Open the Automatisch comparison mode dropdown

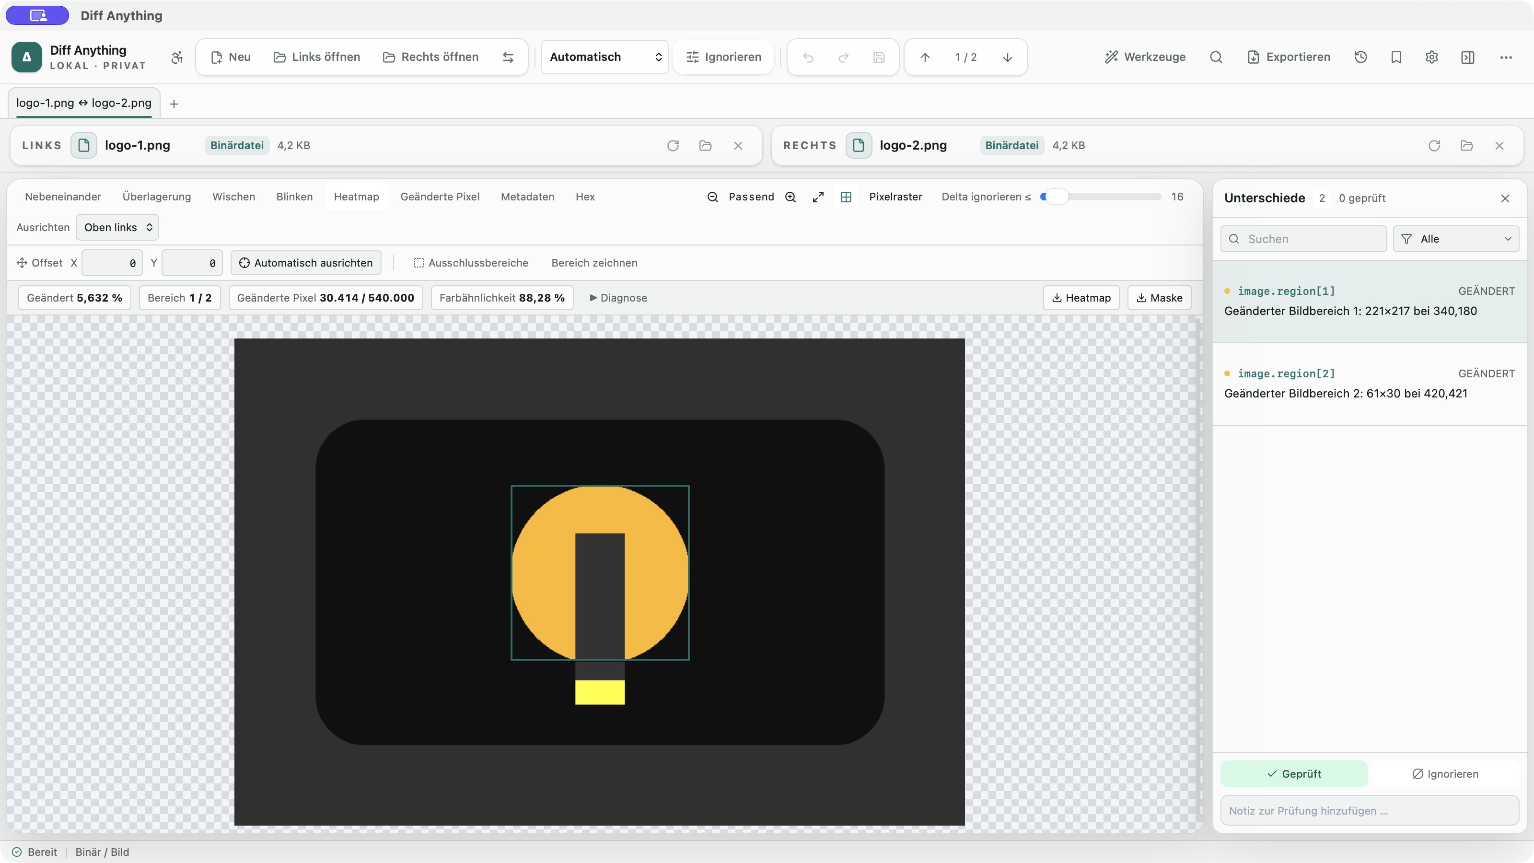point(604,57)
